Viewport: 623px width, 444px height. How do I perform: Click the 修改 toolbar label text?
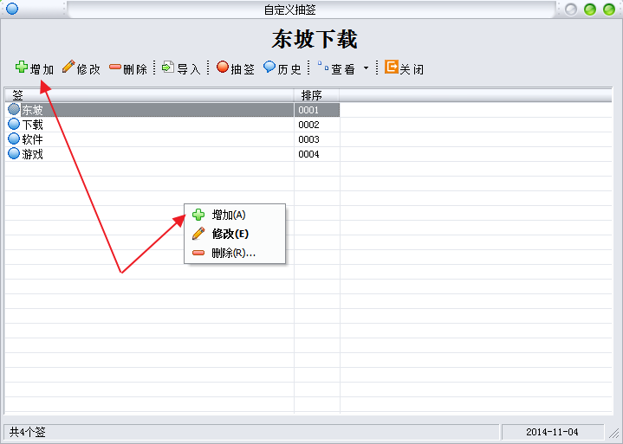pos(88,69)
